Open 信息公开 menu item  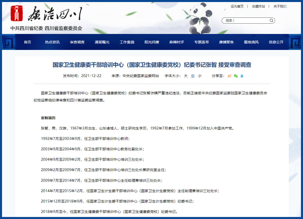click(x=276, y=42)
